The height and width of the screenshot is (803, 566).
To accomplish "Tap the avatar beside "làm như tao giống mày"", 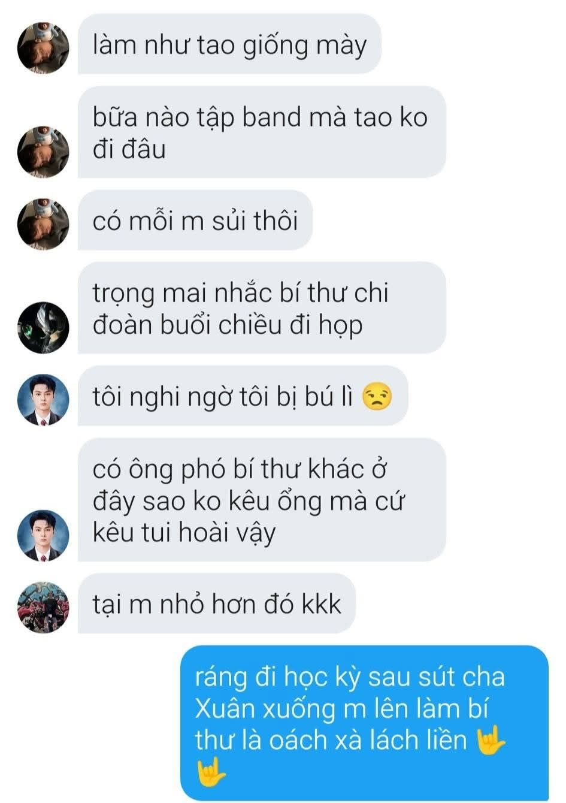I will (x=43, y=48).
